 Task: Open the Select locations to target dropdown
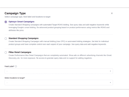pyautogui.click(x=59, y=83)
